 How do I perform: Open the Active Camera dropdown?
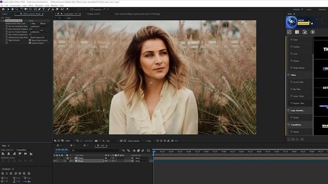[x=135, y=141]
